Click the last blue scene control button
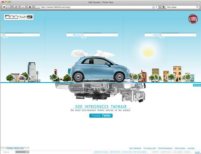 tap(200, 85)
